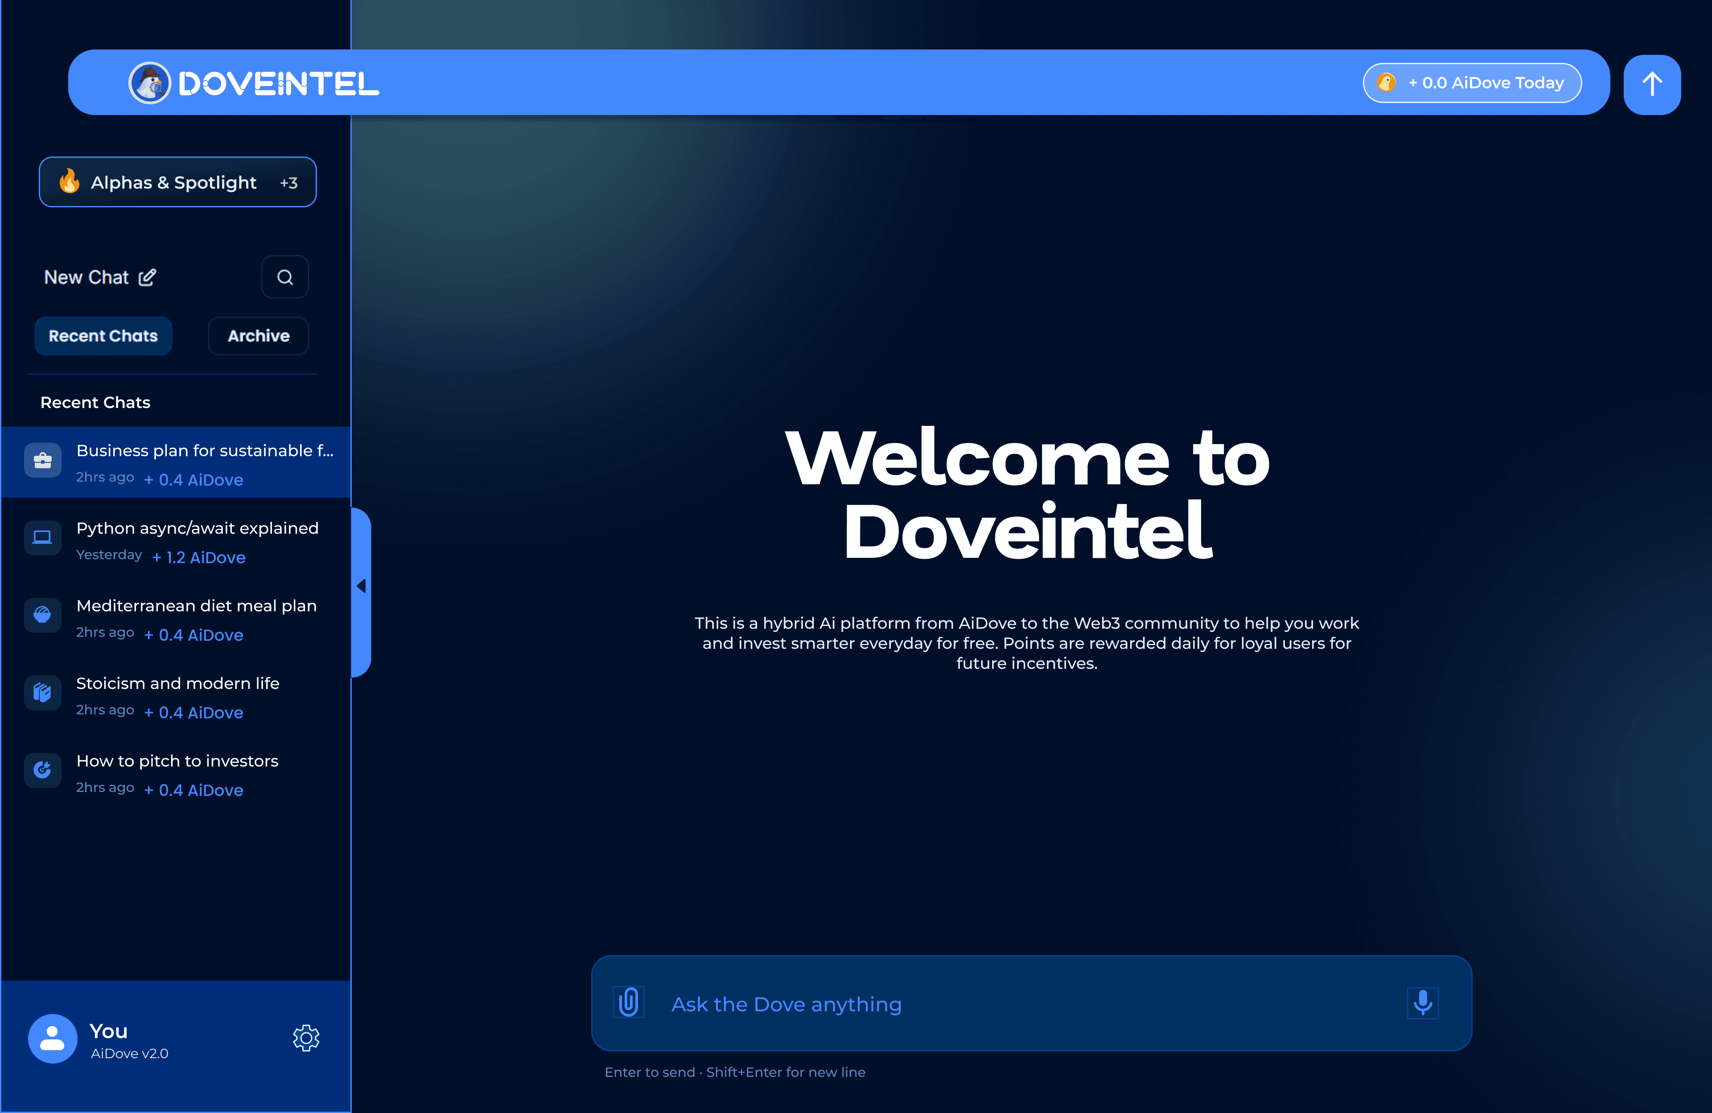Click the Ask the Dove anything input

1032,1003
